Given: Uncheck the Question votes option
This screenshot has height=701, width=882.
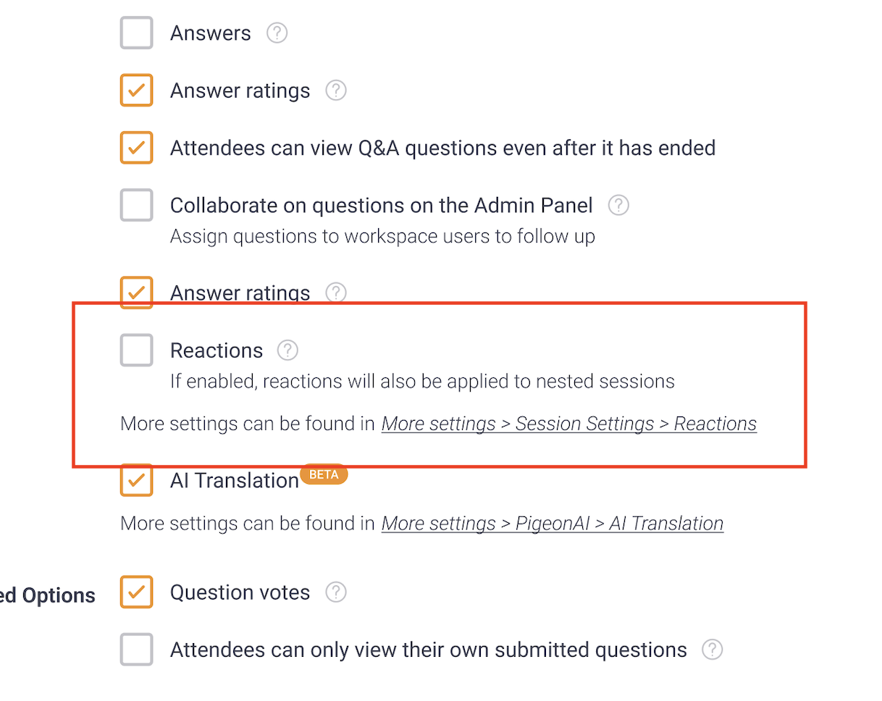Looking at the screenshot, I should pyautogui.click(x=136, y=592).
